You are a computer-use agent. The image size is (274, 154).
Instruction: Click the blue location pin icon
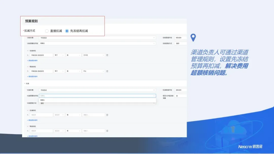pos(193,38)
